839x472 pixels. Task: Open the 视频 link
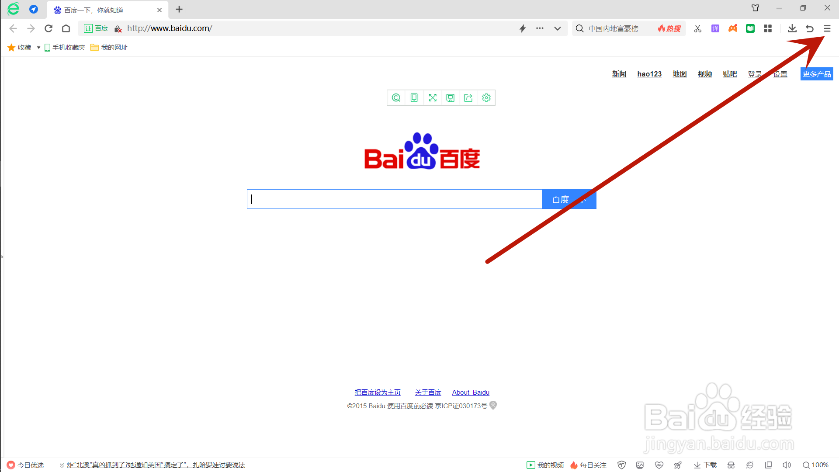[705, 74]
